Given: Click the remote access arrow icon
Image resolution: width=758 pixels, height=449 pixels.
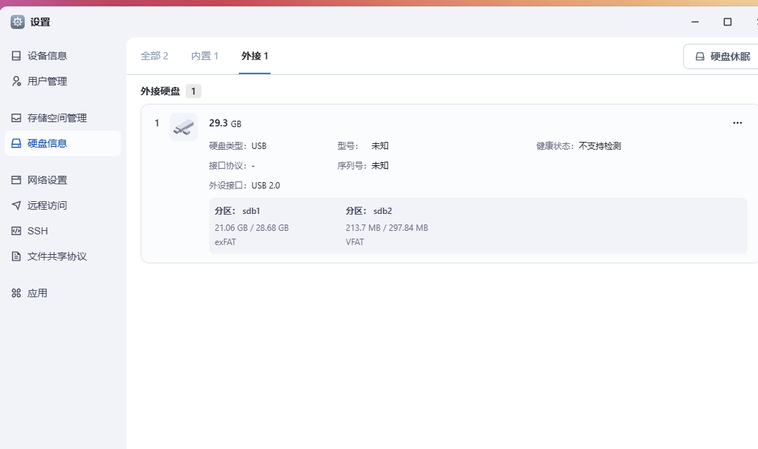Looking at the screenshot, I should tap(16, 205).
